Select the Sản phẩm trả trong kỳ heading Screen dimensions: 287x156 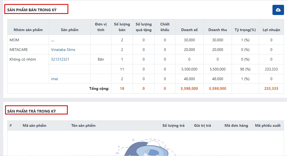coord(31,111)
